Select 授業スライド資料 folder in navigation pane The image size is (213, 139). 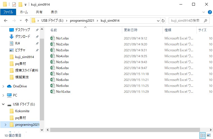24,70
